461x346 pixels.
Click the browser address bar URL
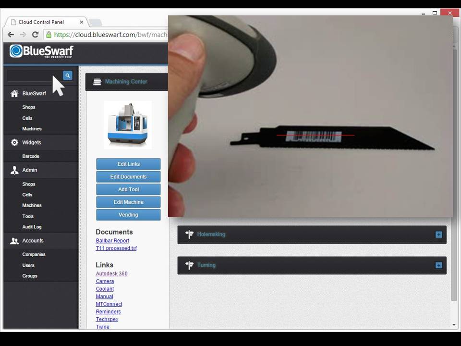click(x=111, y=35)
